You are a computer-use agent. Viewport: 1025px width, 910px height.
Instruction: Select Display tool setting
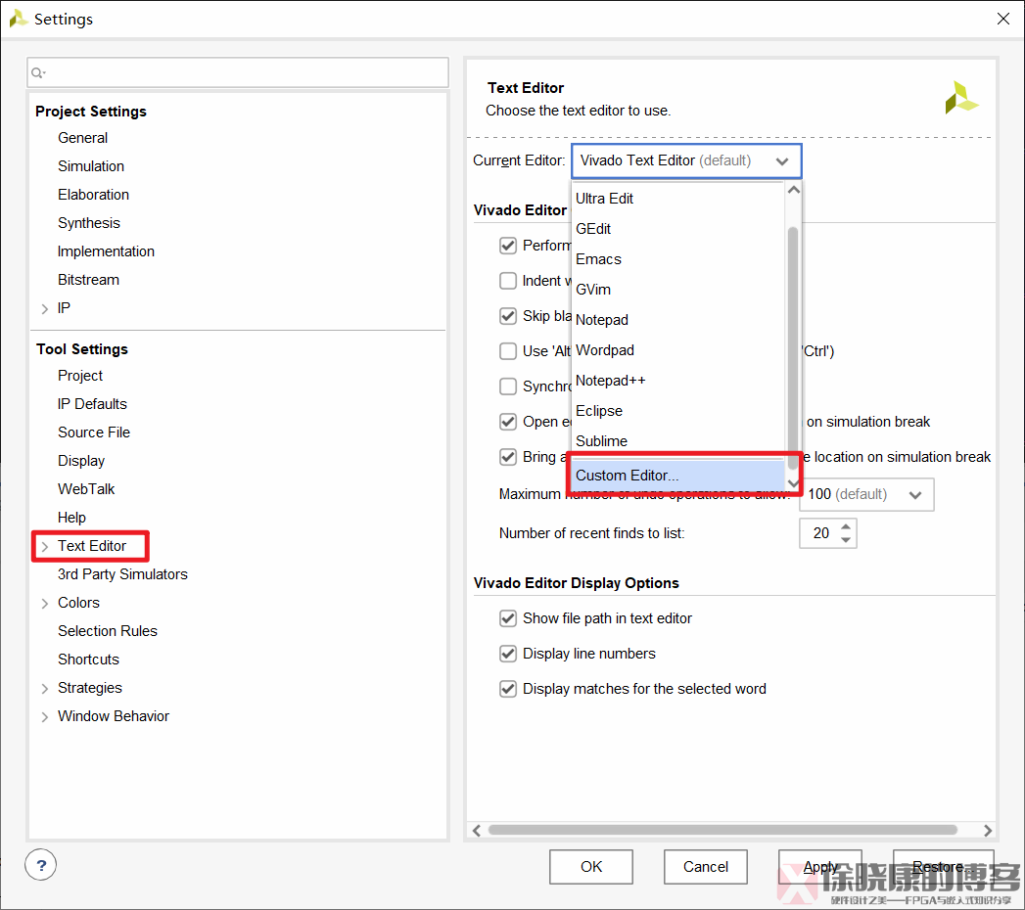pyautogui.click(x=81, y=461)
